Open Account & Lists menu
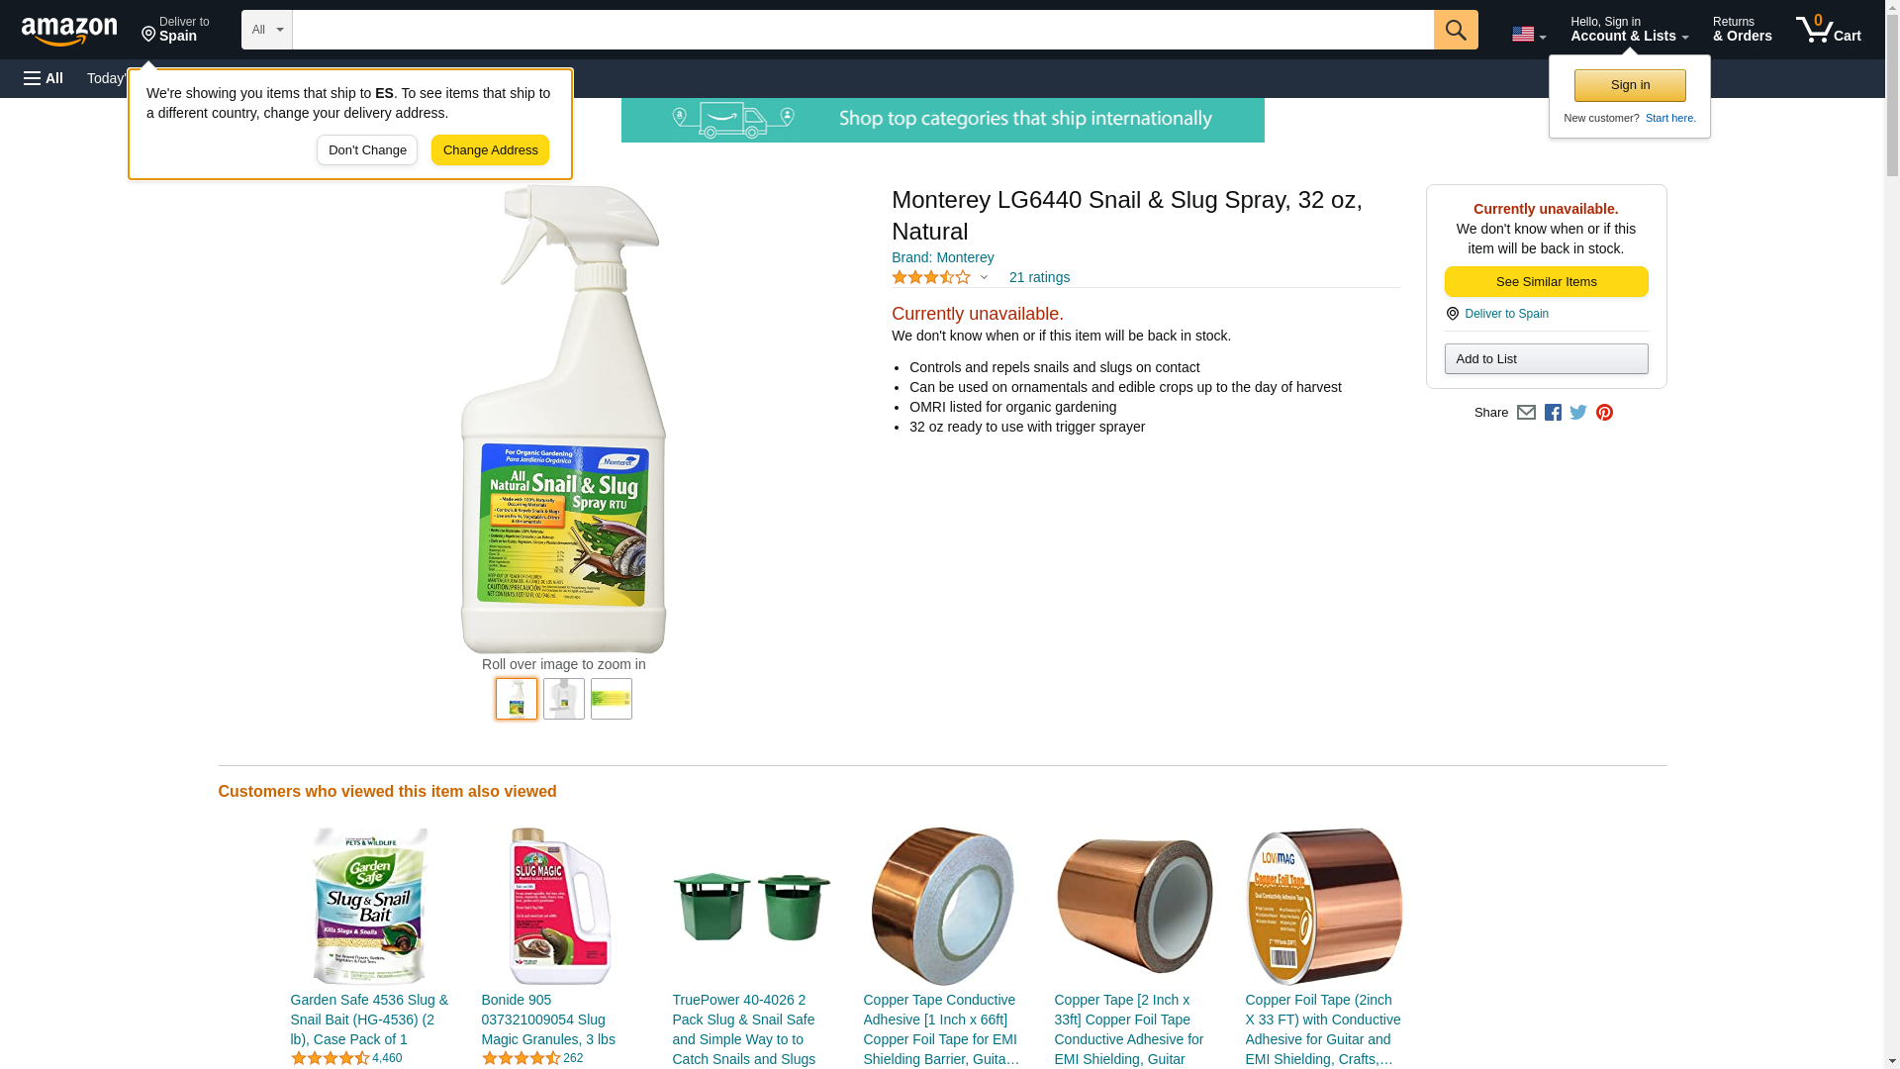 [x=1629, y=30]
